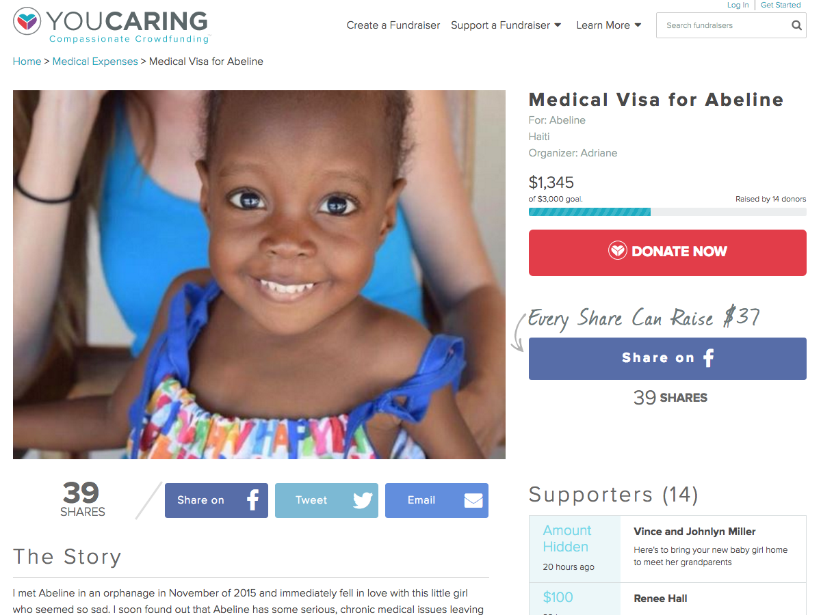This screenshot has height=615, width=821.
Task: Click the search magnifier icon
Action: 796,25
